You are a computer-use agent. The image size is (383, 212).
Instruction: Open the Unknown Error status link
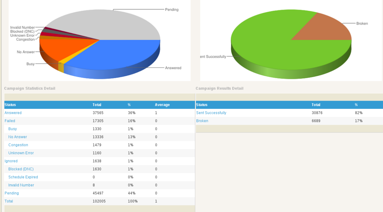tap(21, 153)
